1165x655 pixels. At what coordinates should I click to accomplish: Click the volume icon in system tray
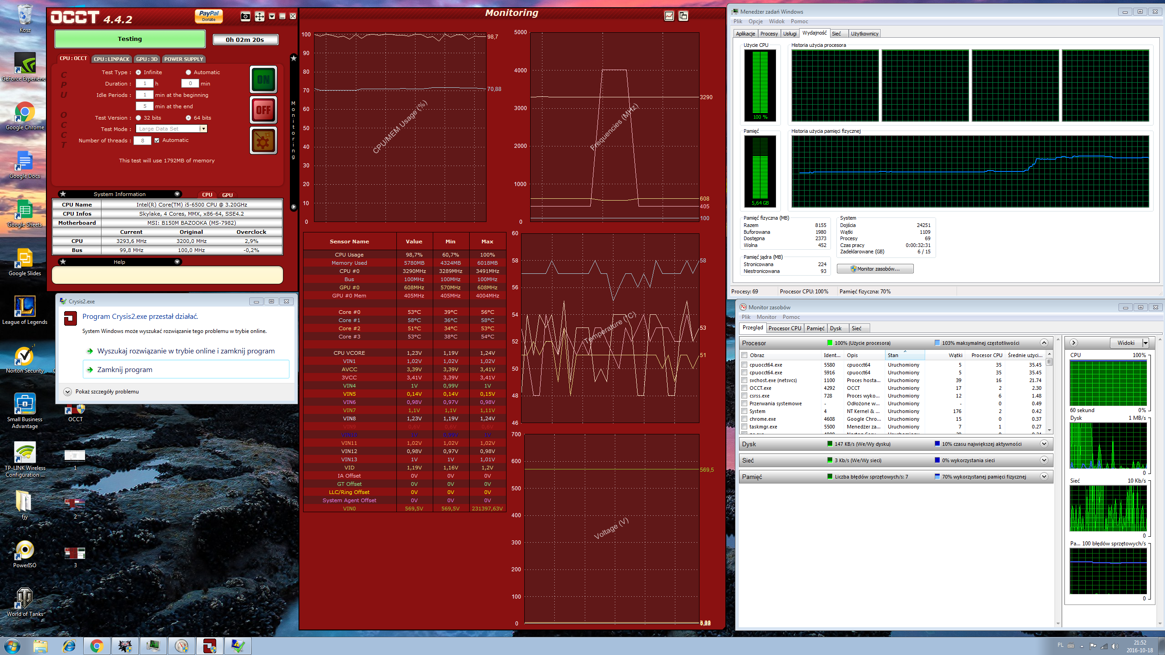click(x=1114, y=646)
